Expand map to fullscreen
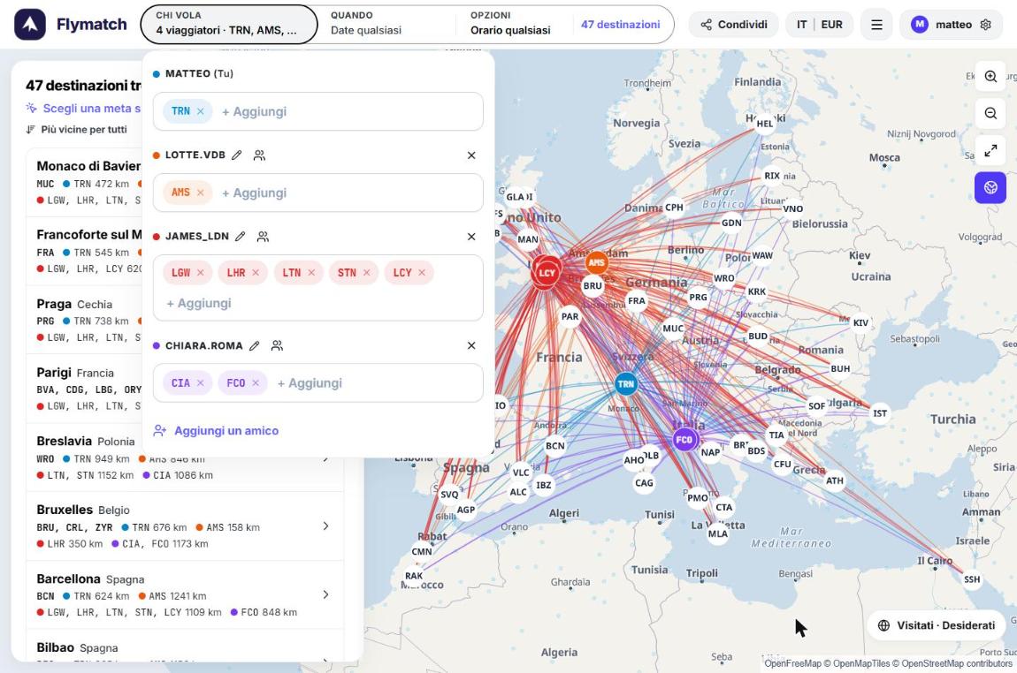This screenshot has width=1017, height=673. click(x=990, y=150)
